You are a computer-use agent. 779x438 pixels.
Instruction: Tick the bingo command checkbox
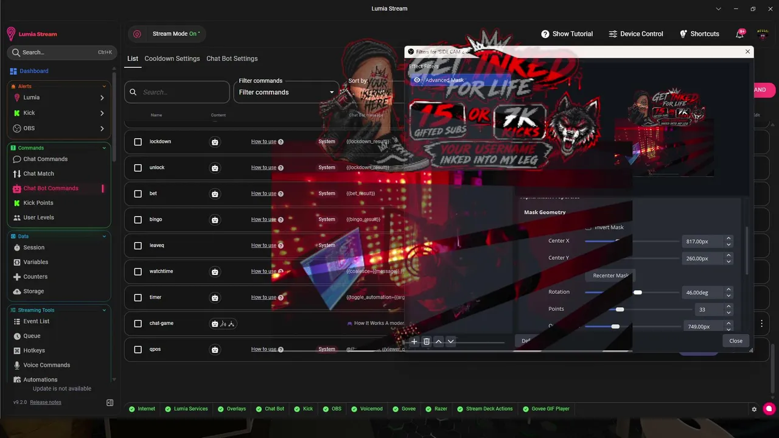pyautogui.click(x=138, y=220)
